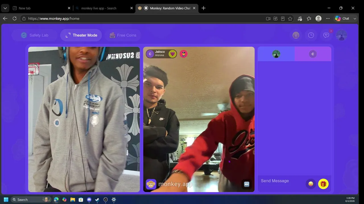This screenshot has height=204, width=364.
Task: Open messages with the heart chat icon
Action: [x=326, y=35]
